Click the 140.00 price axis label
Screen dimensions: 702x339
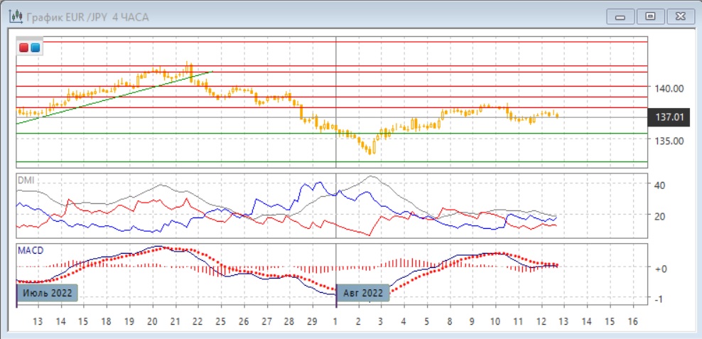click(669, 88)
